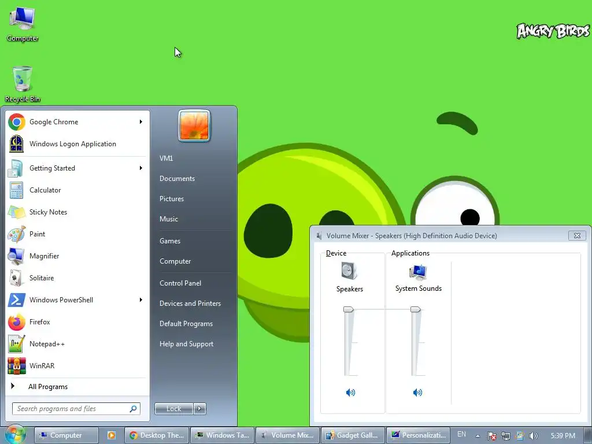The width and height of the screenshot is (592, 444).
Task: Expand Google Chrome jump list arrow
Action: (141, 121)
